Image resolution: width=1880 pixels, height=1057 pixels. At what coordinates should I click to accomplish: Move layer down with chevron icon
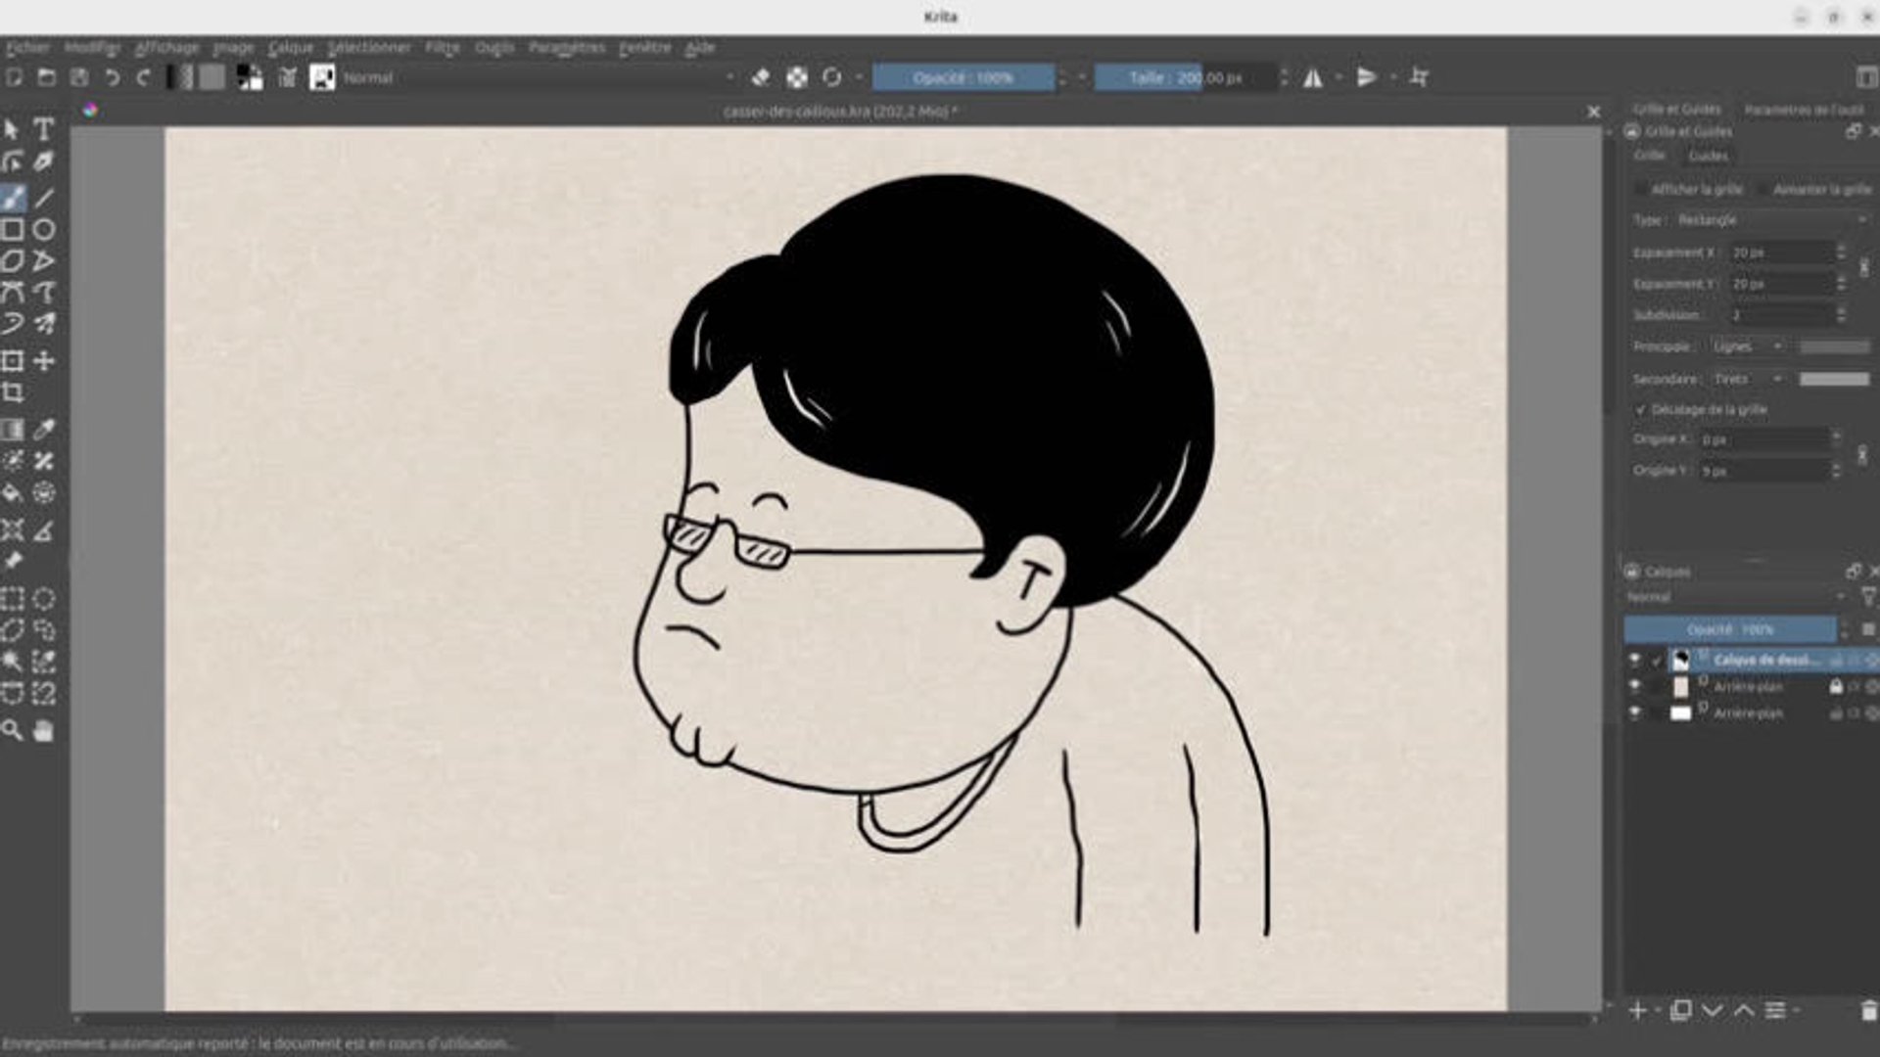[1713, 1010]
